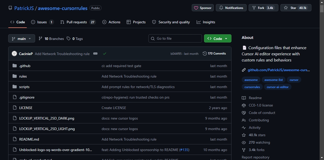The height and width of the screenshot is (160, 324).
Task: Open the 'Create LICENSE' commit message
Action: [114, 108]
